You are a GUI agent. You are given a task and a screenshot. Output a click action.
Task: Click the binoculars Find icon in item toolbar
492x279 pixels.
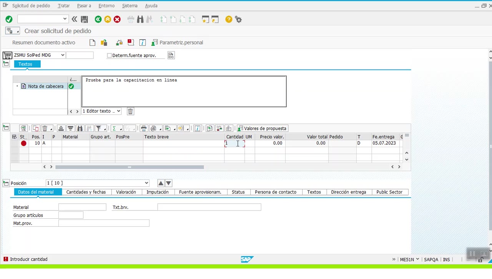pyautogui.click(x=80, y=128)
